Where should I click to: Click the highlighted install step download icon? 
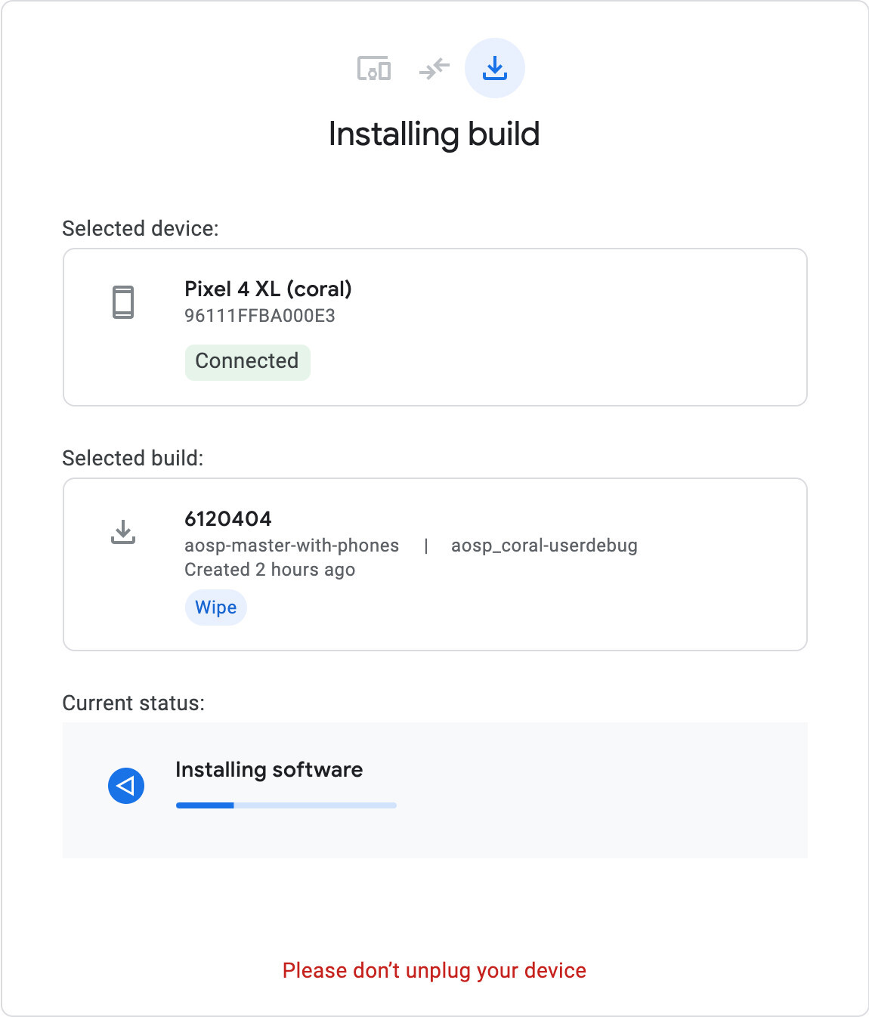(495, 68)
